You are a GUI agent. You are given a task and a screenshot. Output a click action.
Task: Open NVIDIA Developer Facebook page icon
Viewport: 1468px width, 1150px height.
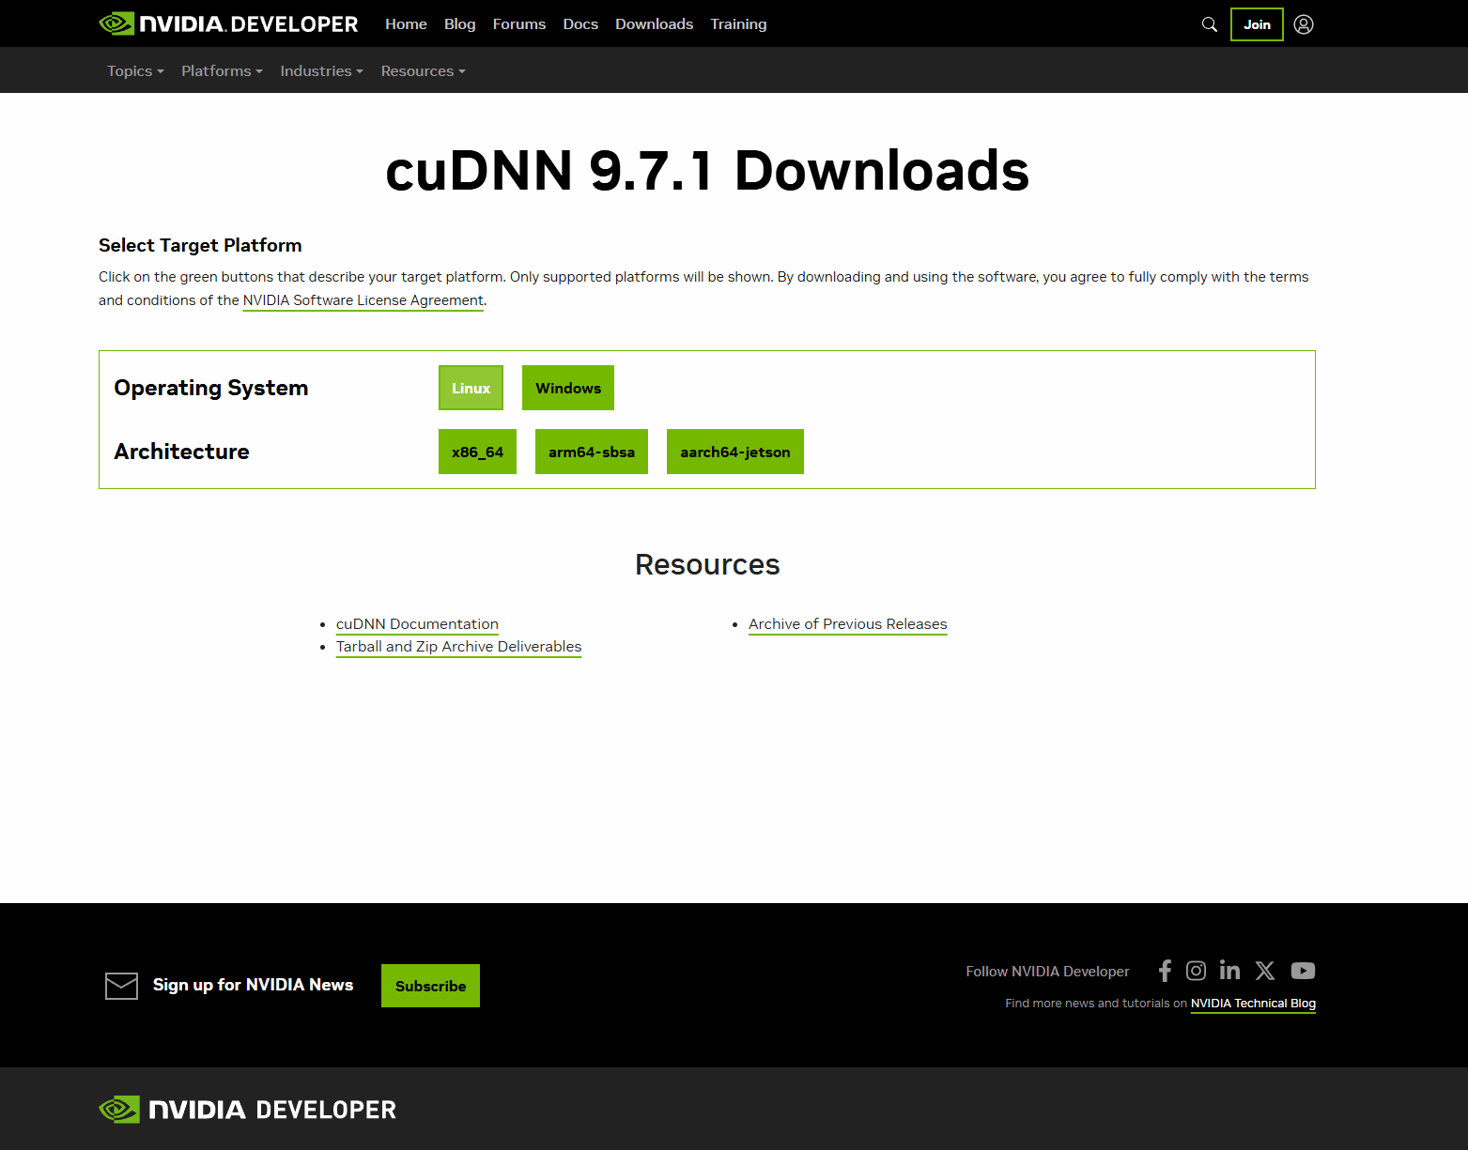click(x=1165, y=971)
